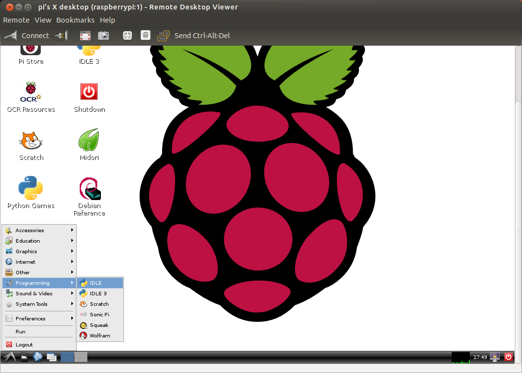Switch to the second gray desktop pager
Image resolution: width=522 pixels, height=373 pixels.
point(81,357)
